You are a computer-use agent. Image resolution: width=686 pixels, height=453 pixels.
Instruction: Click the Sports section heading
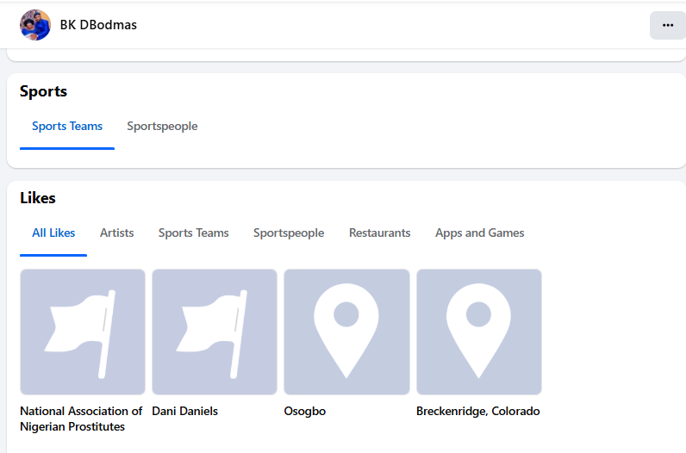point(43,91)
